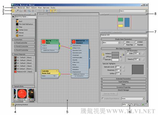Open the Select menu
This screenshot has height=115, width=158.
34,8
